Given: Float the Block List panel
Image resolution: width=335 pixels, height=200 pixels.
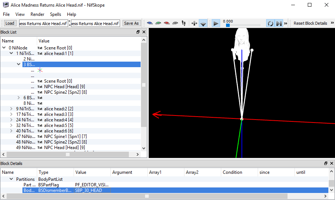Looking at the screenshot, I should [138, 32].
